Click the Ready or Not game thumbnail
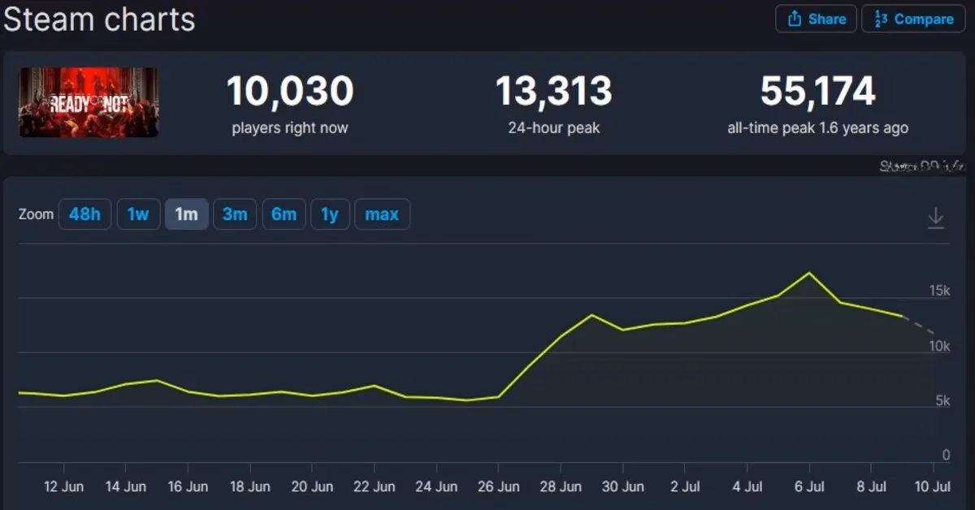Viewport: 975px width, 510px height. 88,103
